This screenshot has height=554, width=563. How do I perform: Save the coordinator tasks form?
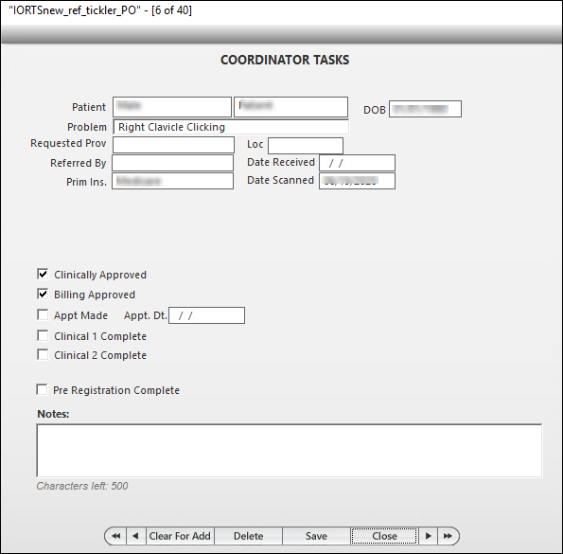(316, 536)
